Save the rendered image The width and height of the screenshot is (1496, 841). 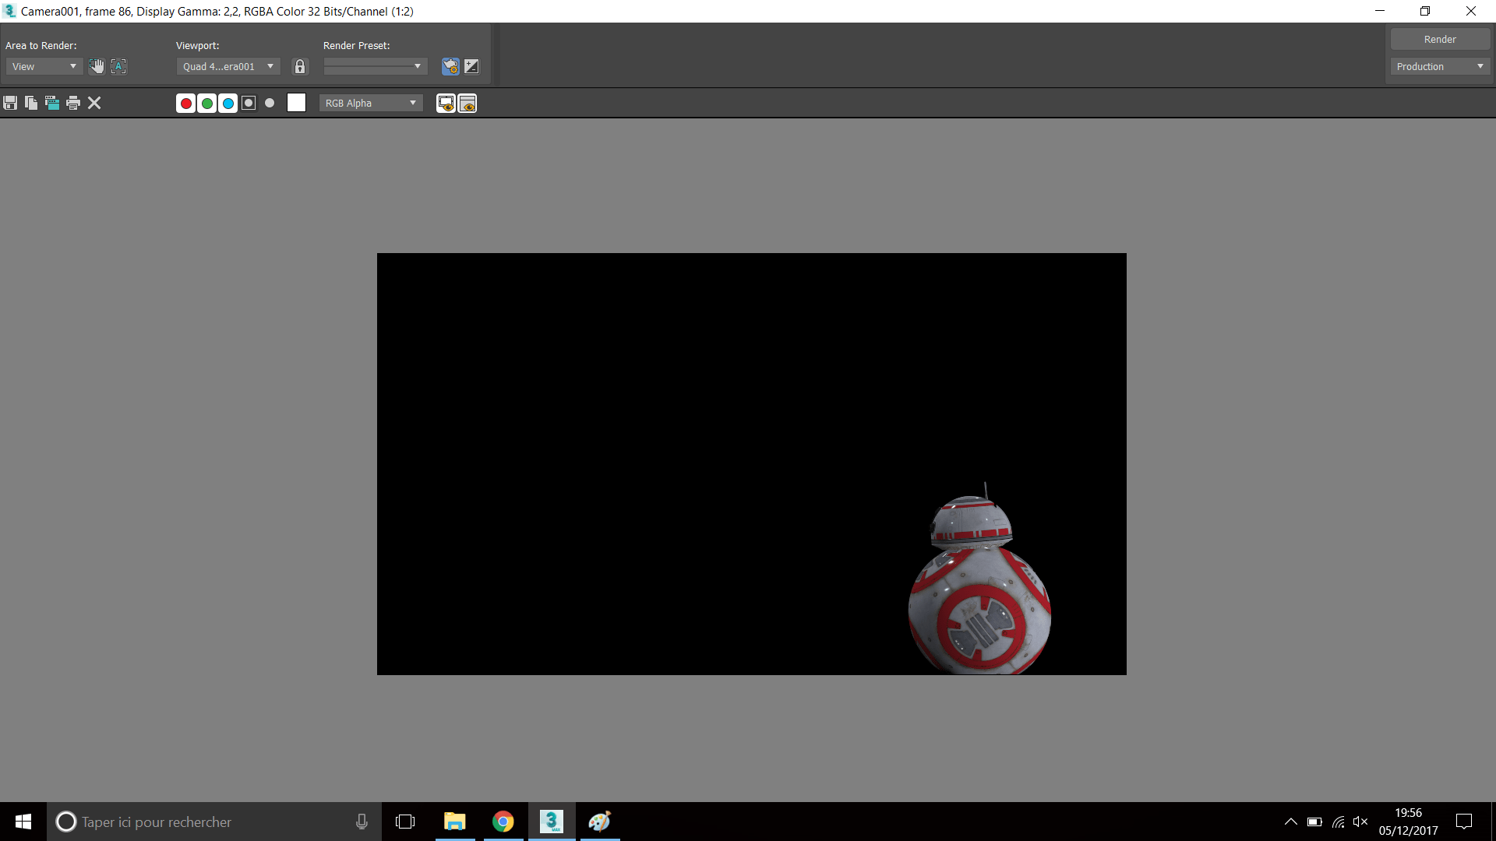[x=10, y=102]
